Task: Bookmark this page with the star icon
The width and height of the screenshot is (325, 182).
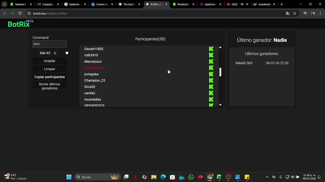Action: tap(295, 13)
